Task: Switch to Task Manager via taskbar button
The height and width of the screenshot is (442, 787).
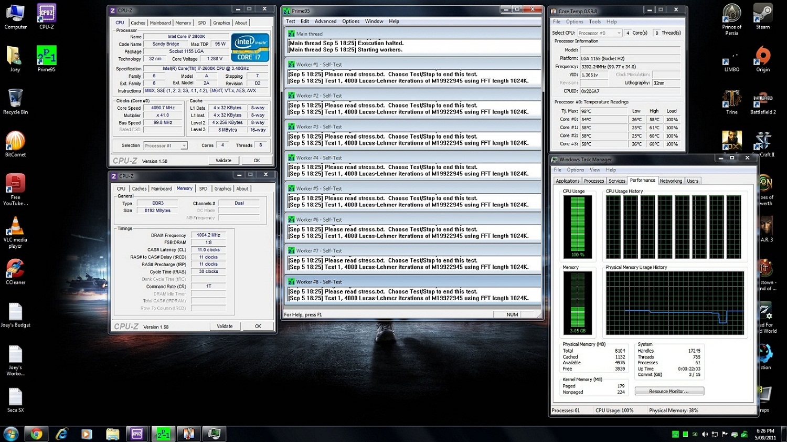Action: (x=214, y=434)
